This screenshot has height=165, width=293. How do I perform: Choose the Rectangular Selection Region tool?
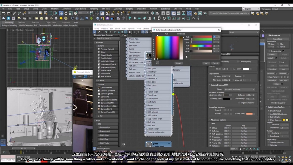50,13
